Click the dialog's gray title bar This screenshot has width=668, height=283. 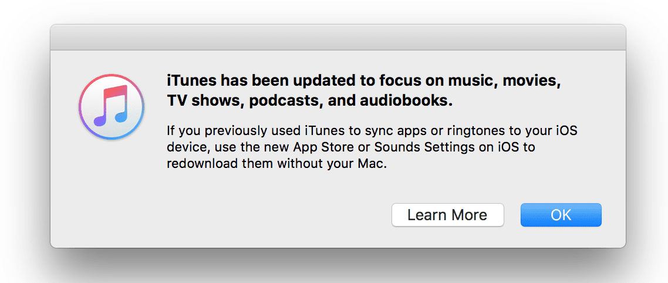tap(338, 38)
